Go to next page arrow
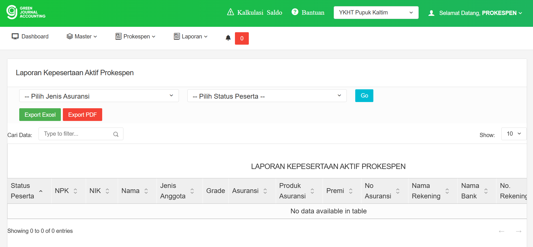Viewport: 533px width, 247px height. (519, 231)
